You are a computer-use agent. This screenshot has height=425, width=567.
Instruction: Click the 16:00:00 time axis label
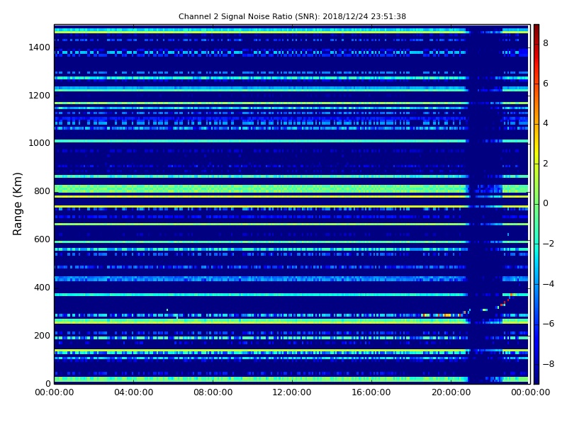(x=371, y=392)
